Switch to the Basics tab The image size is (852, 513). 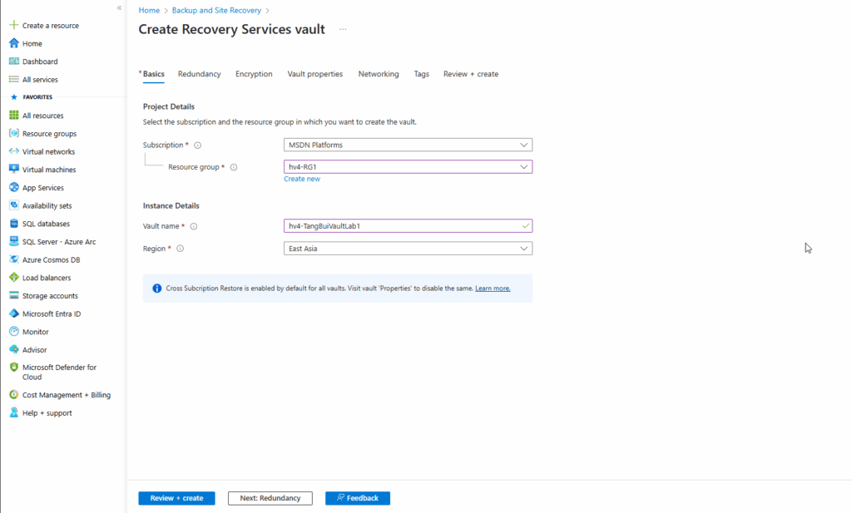[153, 74]
